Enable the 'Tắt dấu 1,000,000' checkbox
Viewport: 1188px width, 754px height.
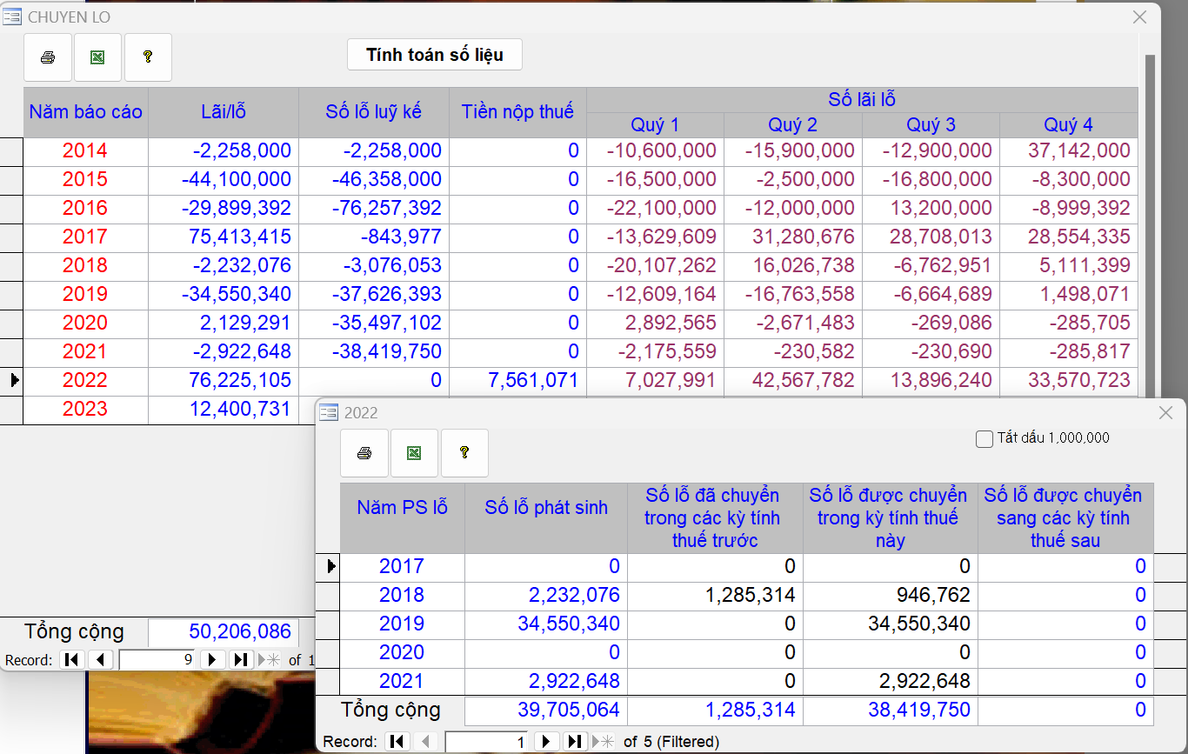[x=984, y=439]
